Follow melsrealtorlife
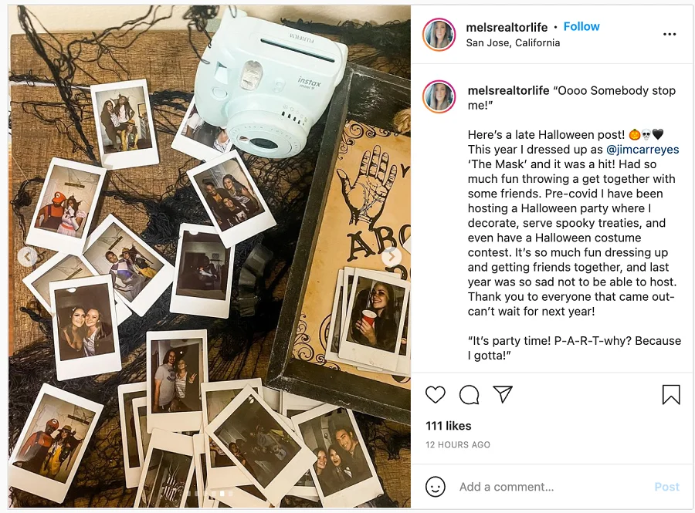The width and height of the screenshot is (695, 513). point(581,26)
